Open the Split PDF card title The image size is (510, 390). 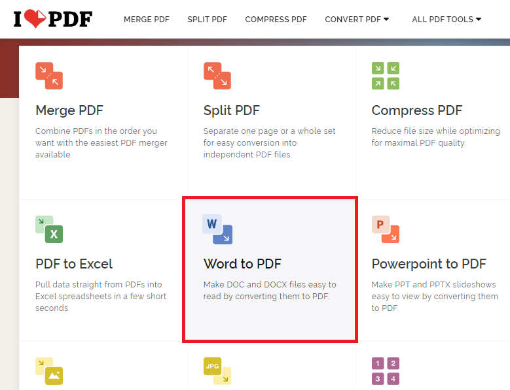(232, 110)
